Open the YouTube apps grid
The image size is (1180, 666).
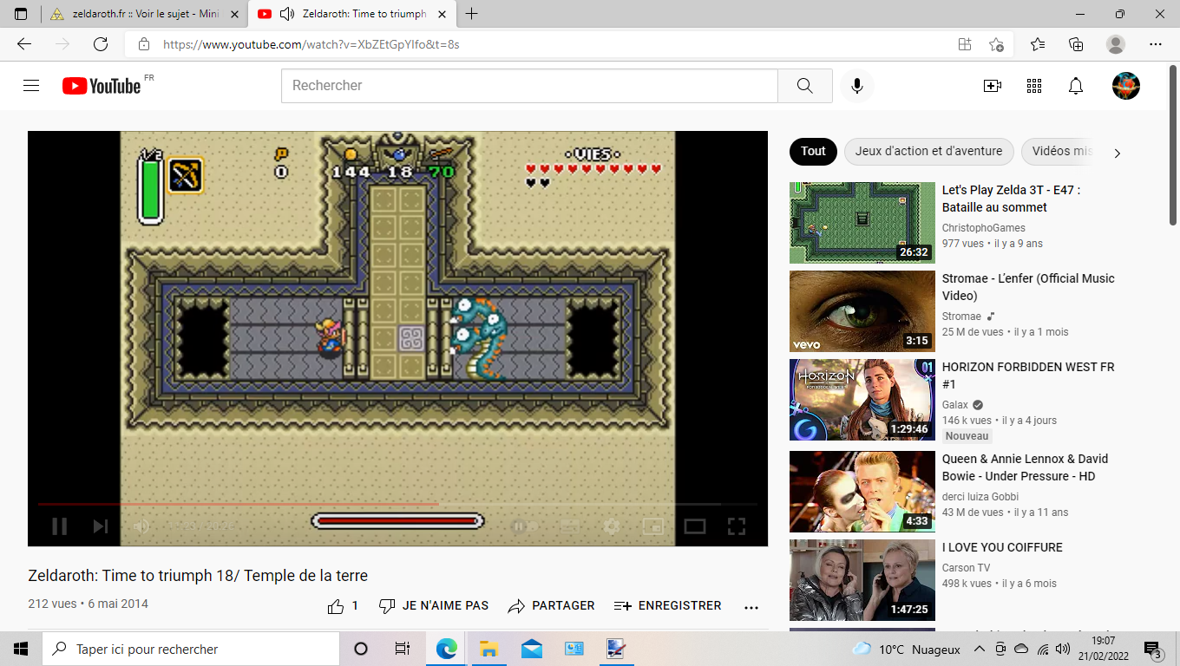(x=1034, y=86)
